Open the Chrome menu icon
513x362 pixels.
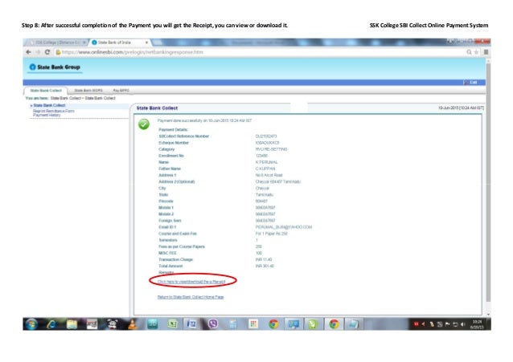point(486,52)
